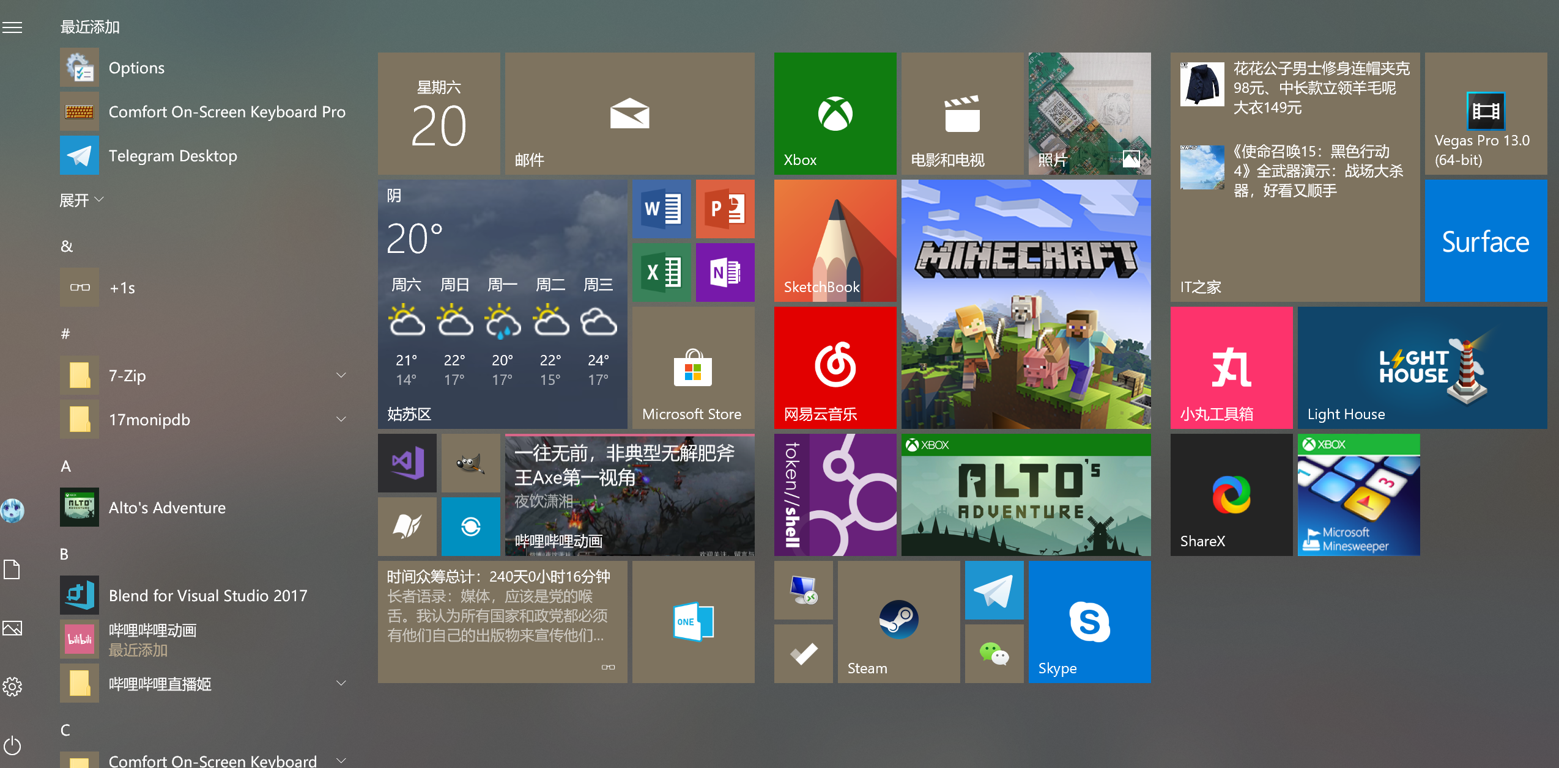The image size is (1559, 768).
Task: Expand the 7-Zip folder
Action: click(204, 375)
